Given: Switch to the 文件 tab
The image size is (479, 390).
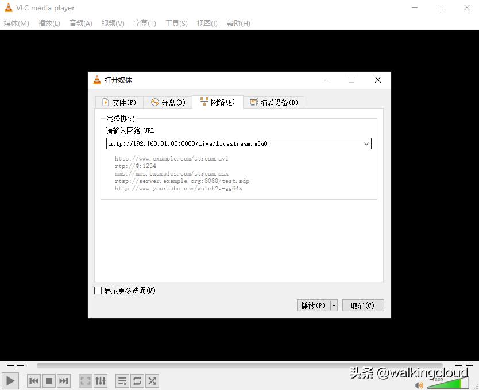Looking at the screenshot, I should (119, 102).
